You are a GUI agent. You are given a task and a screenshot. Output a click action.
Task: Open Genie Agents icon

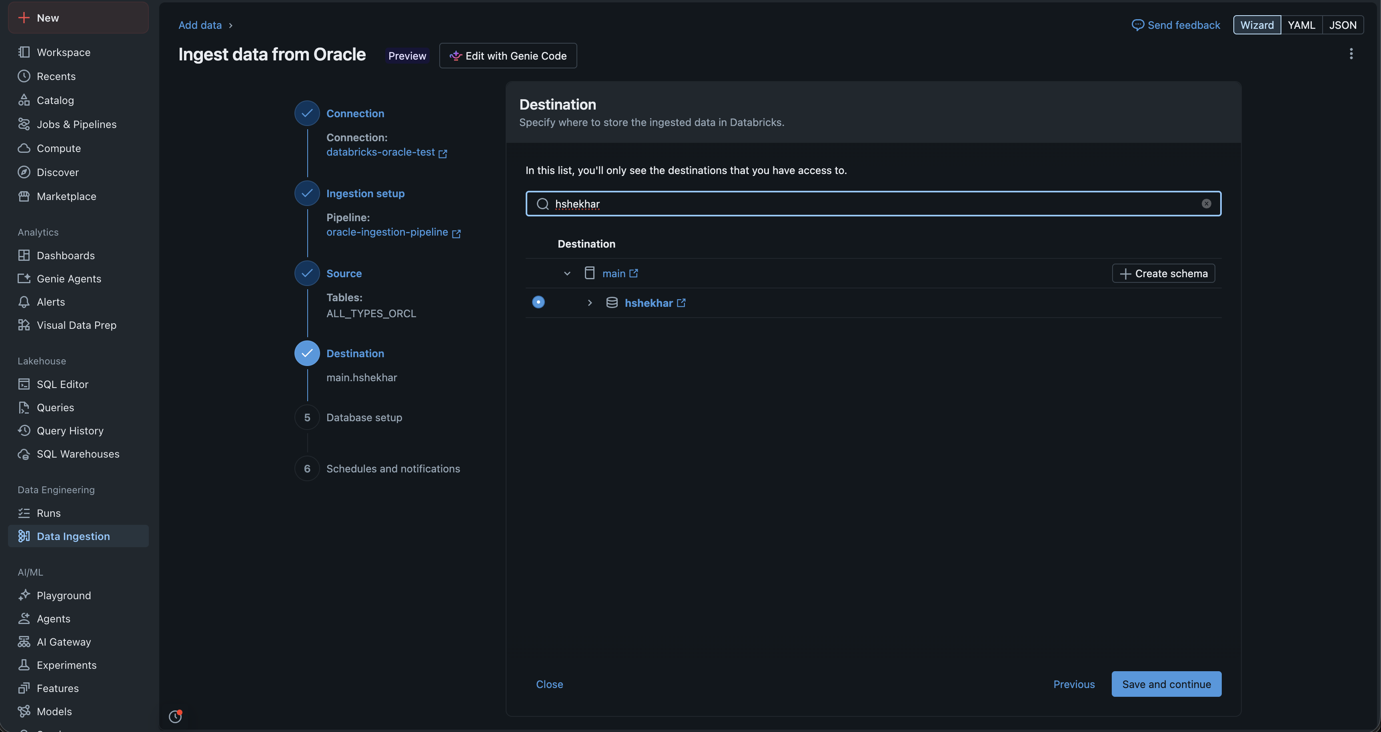24,279
